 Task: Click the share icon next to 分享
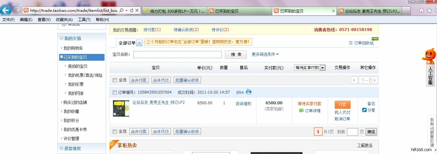point(364,110)
